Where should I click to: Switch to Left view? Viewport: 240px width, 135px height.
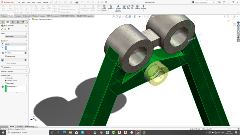click(128, 7)
